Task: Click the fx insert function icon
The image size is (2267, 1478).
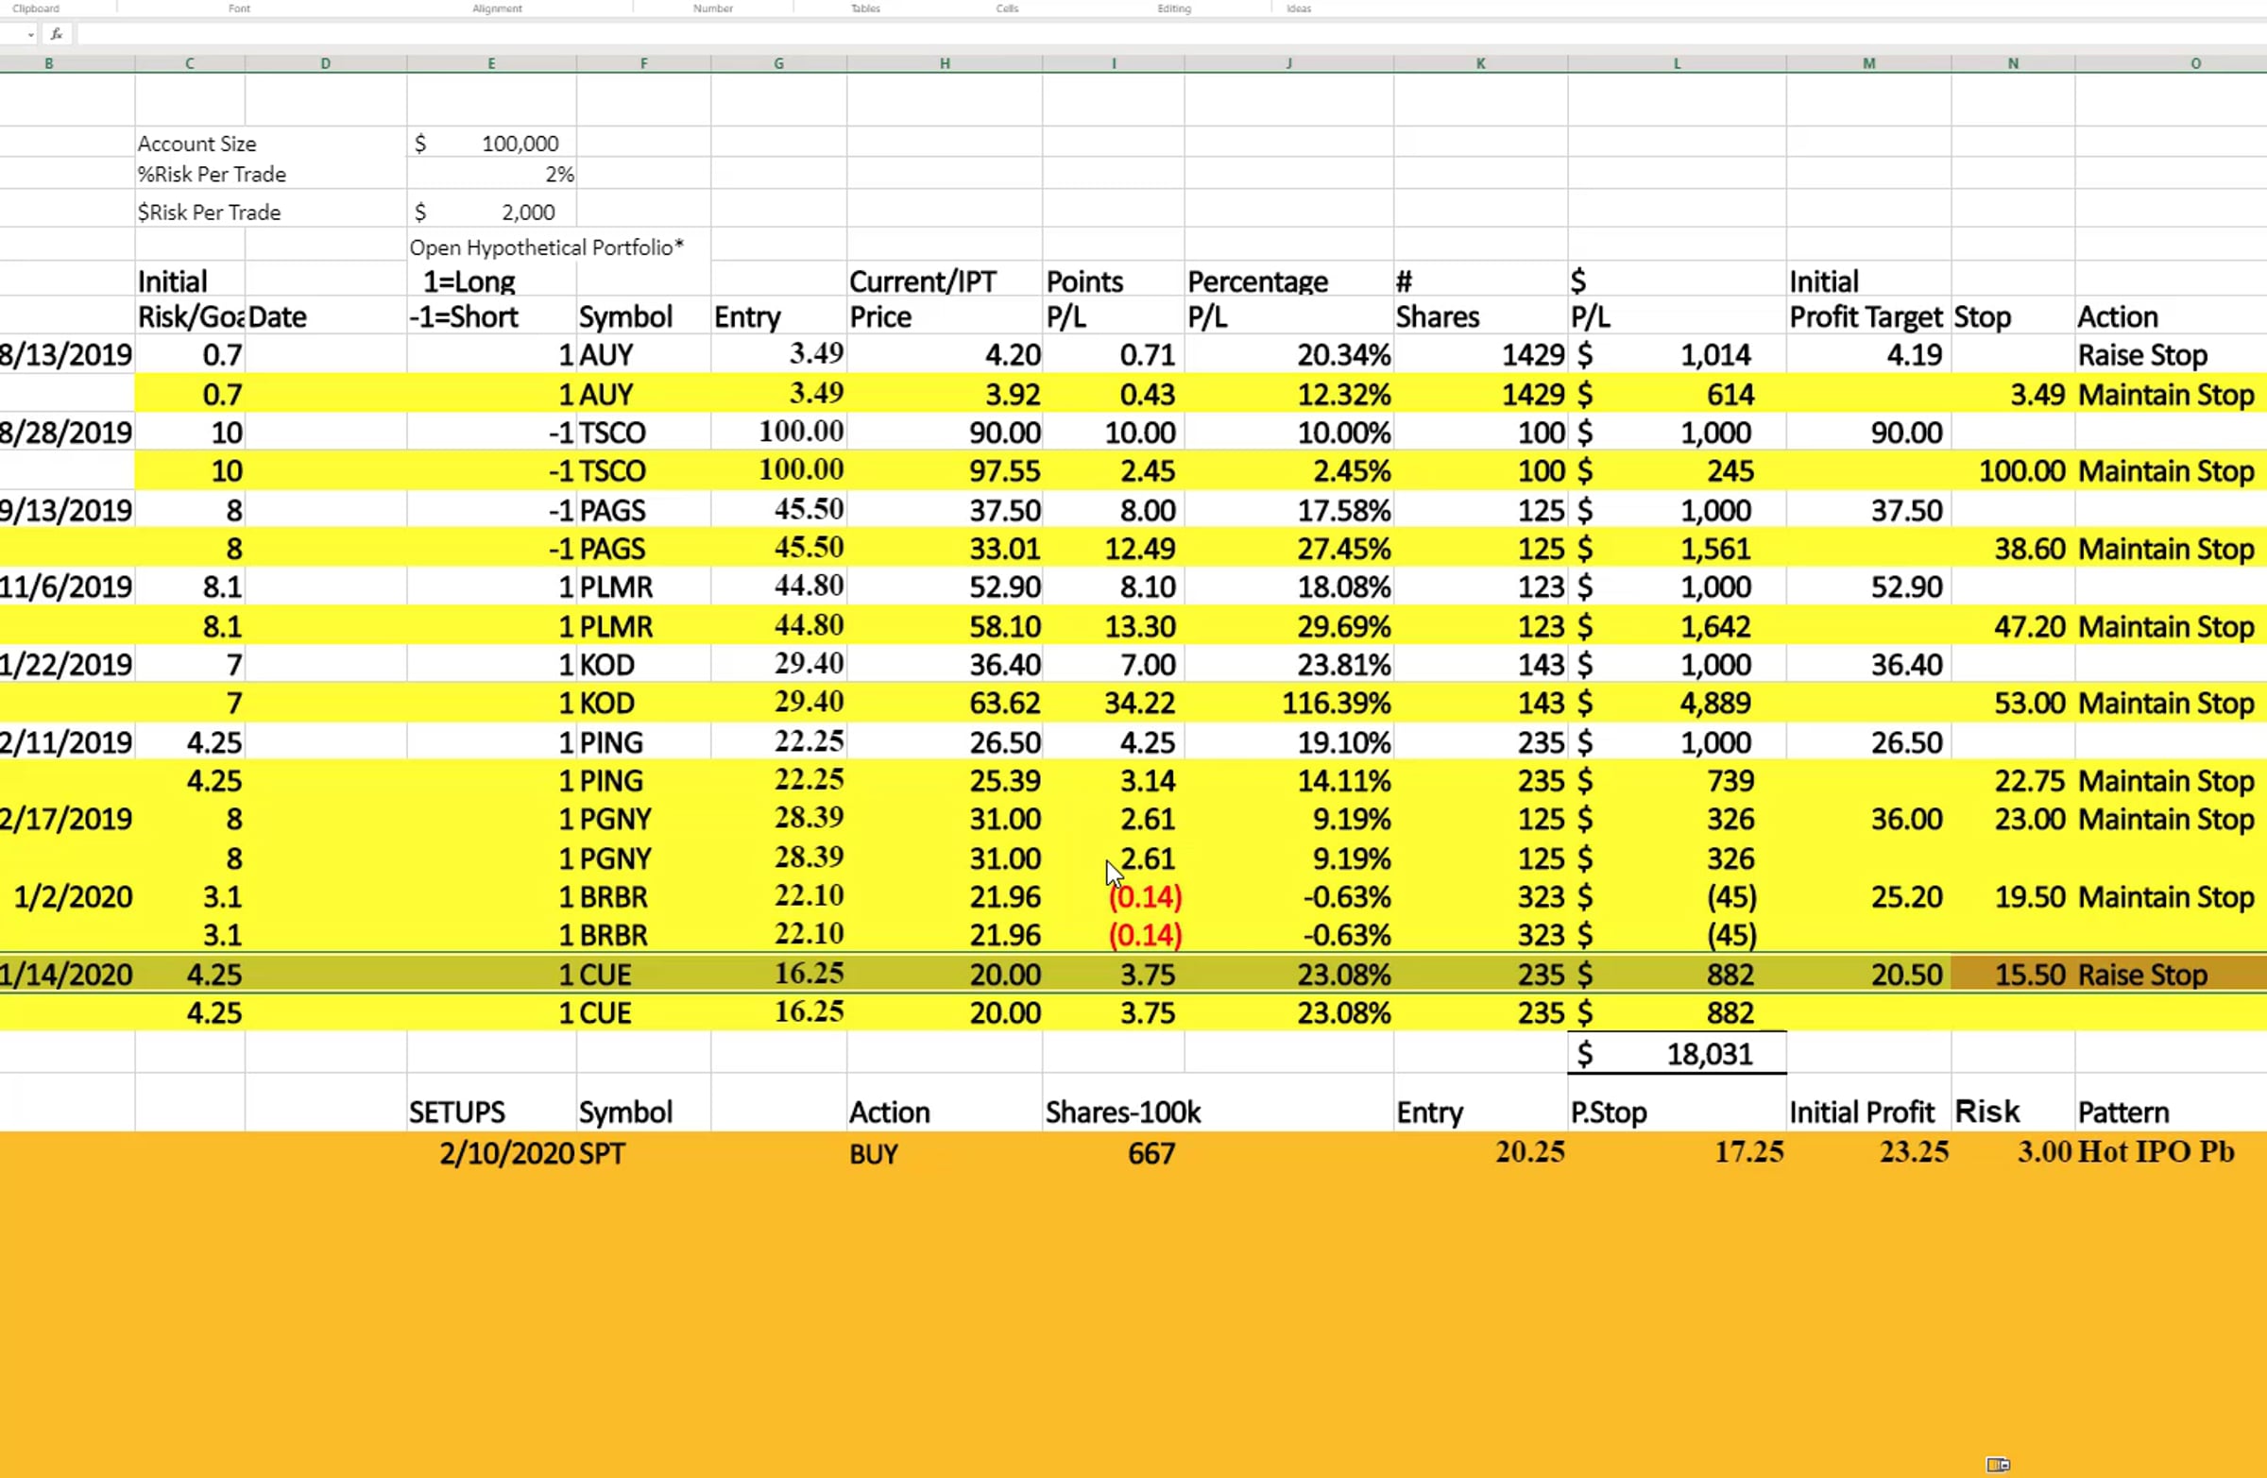Action: click(56, 34)
